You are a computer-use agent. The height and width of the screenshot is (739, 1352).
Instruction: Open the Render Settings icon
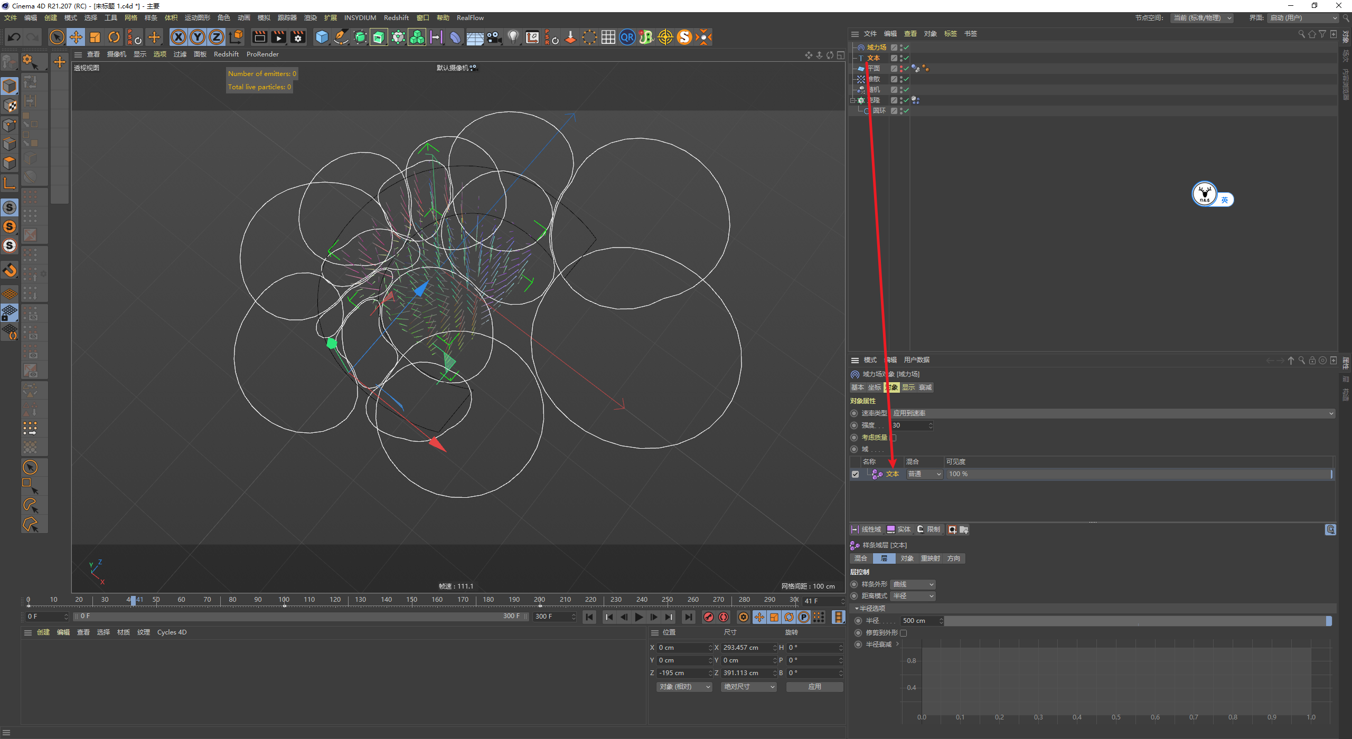(298, 37)
